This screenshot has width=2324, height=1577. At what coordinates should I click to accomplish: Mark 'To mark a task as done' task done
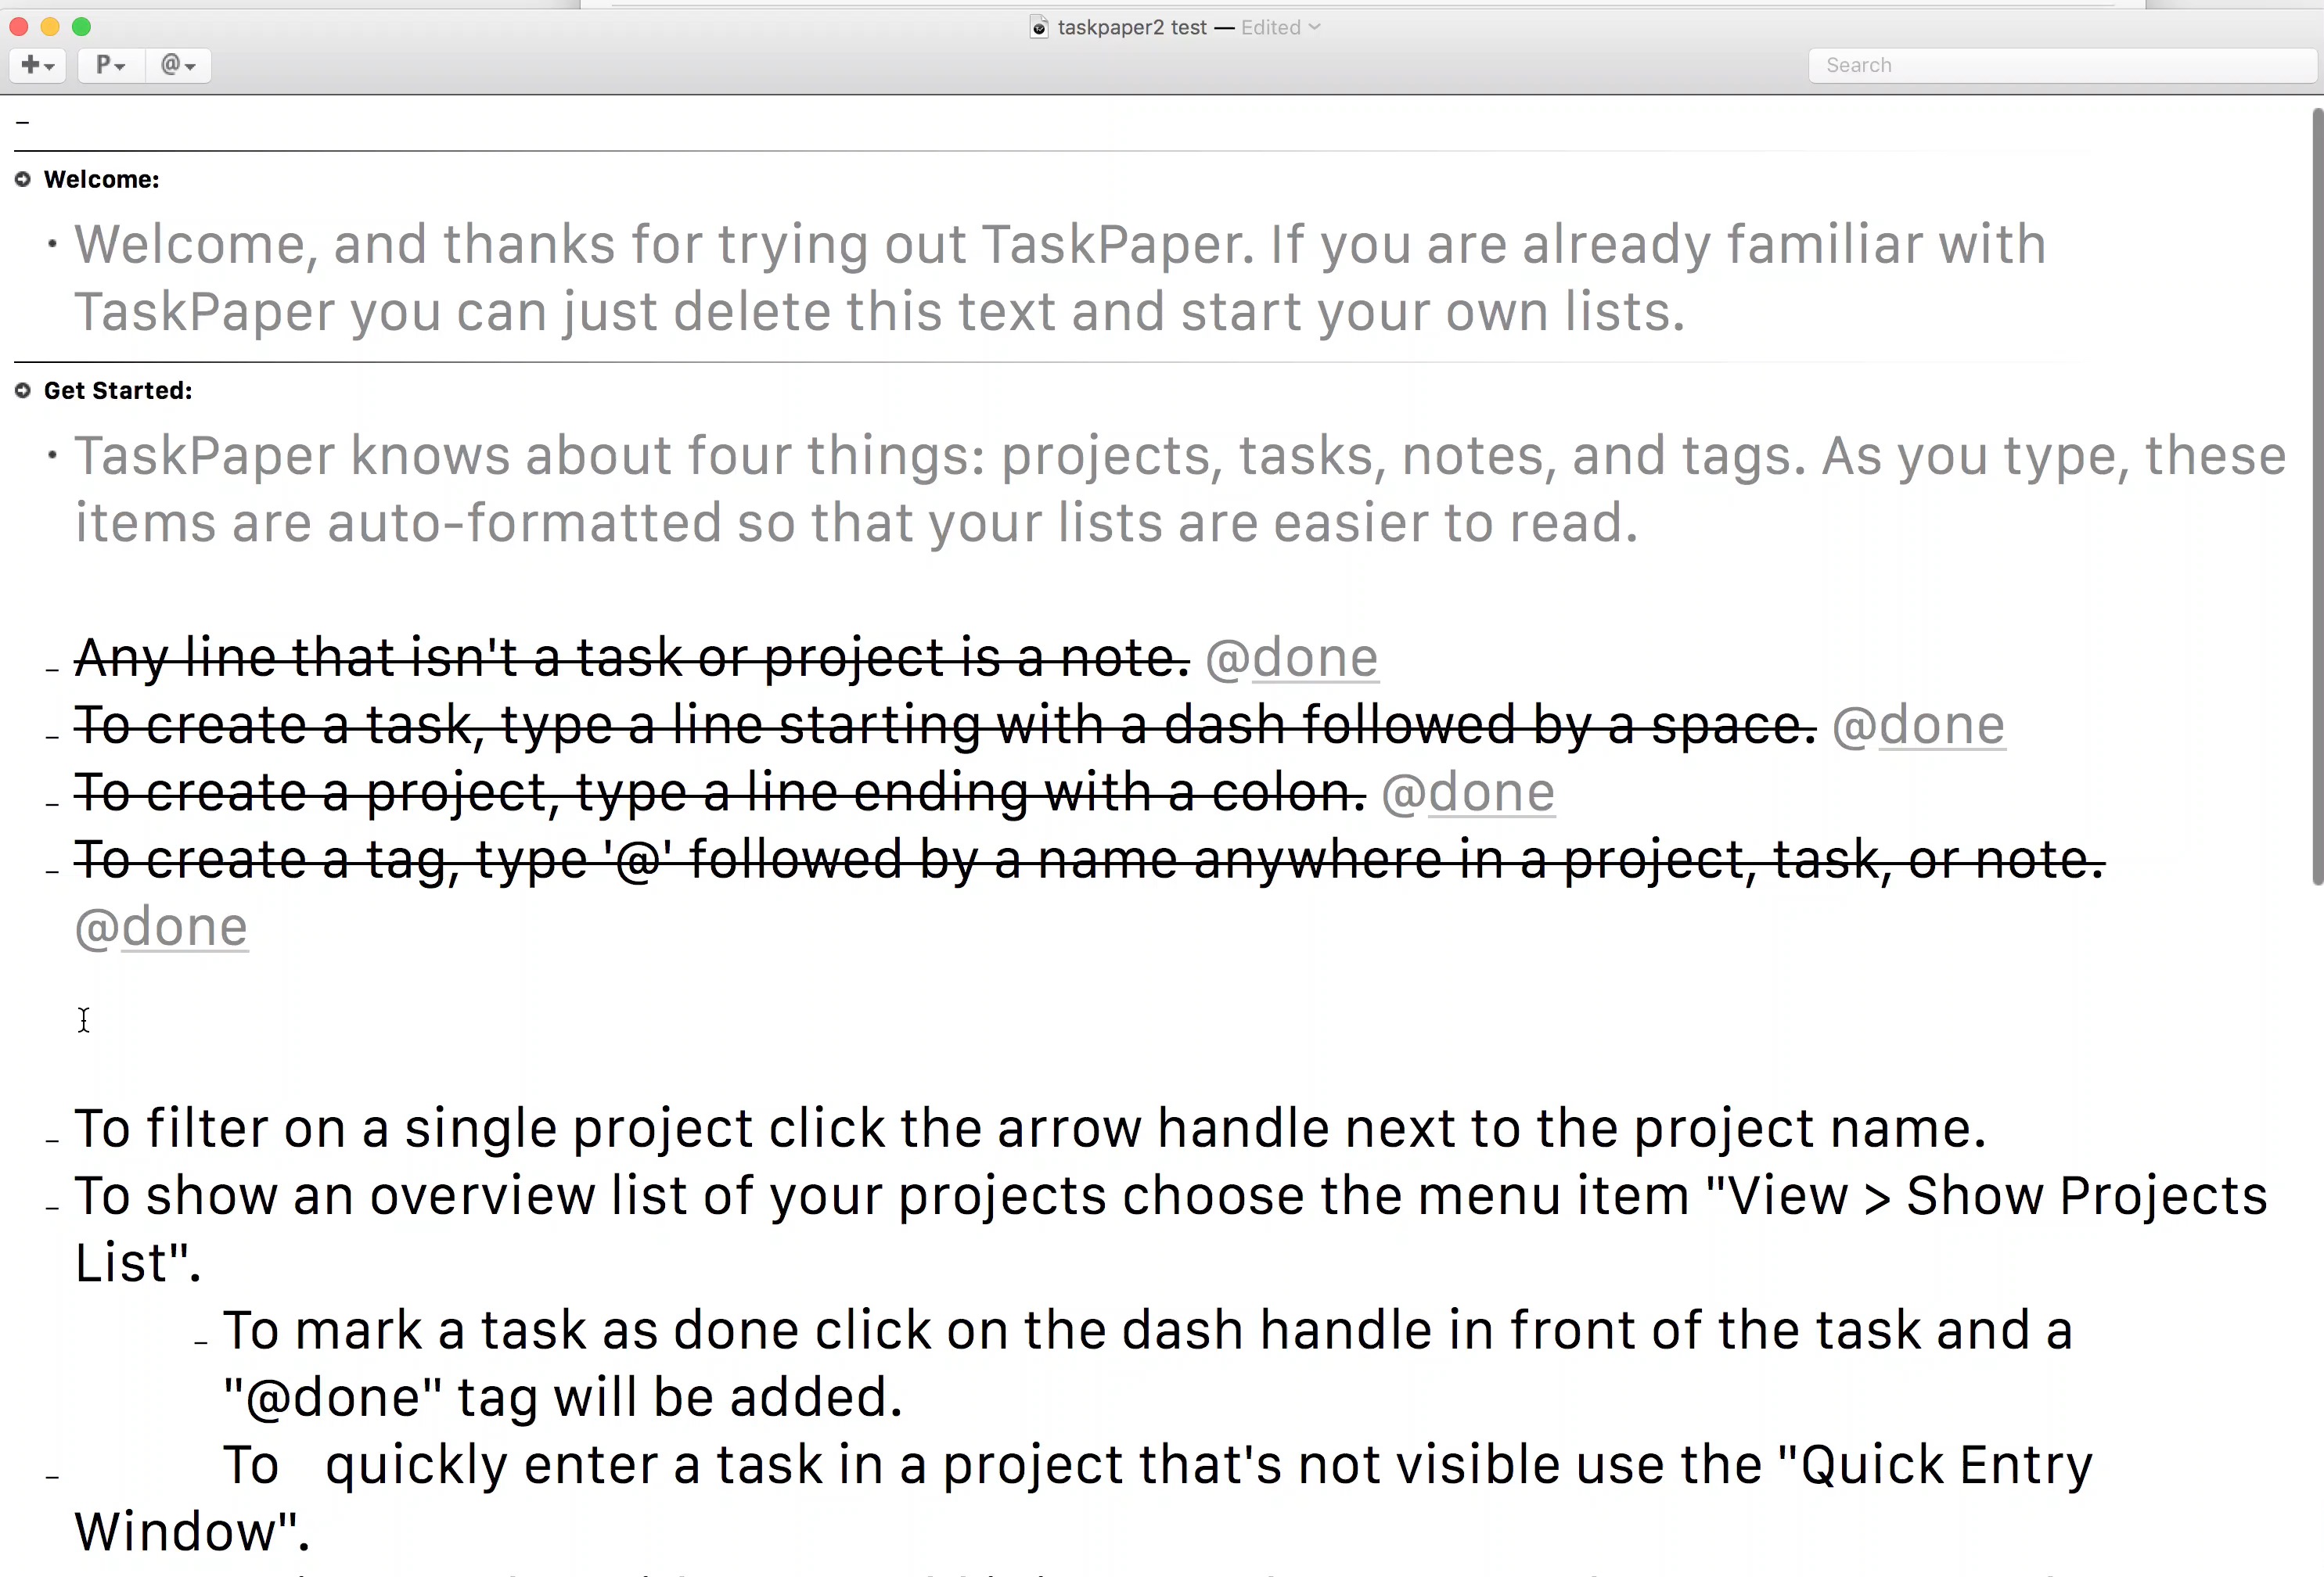click(201, 1342)
